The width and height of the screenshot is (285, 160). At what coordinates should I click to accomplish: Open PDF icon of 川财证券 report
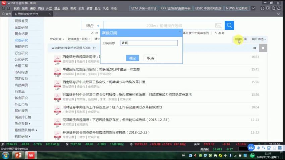(57, 109)
